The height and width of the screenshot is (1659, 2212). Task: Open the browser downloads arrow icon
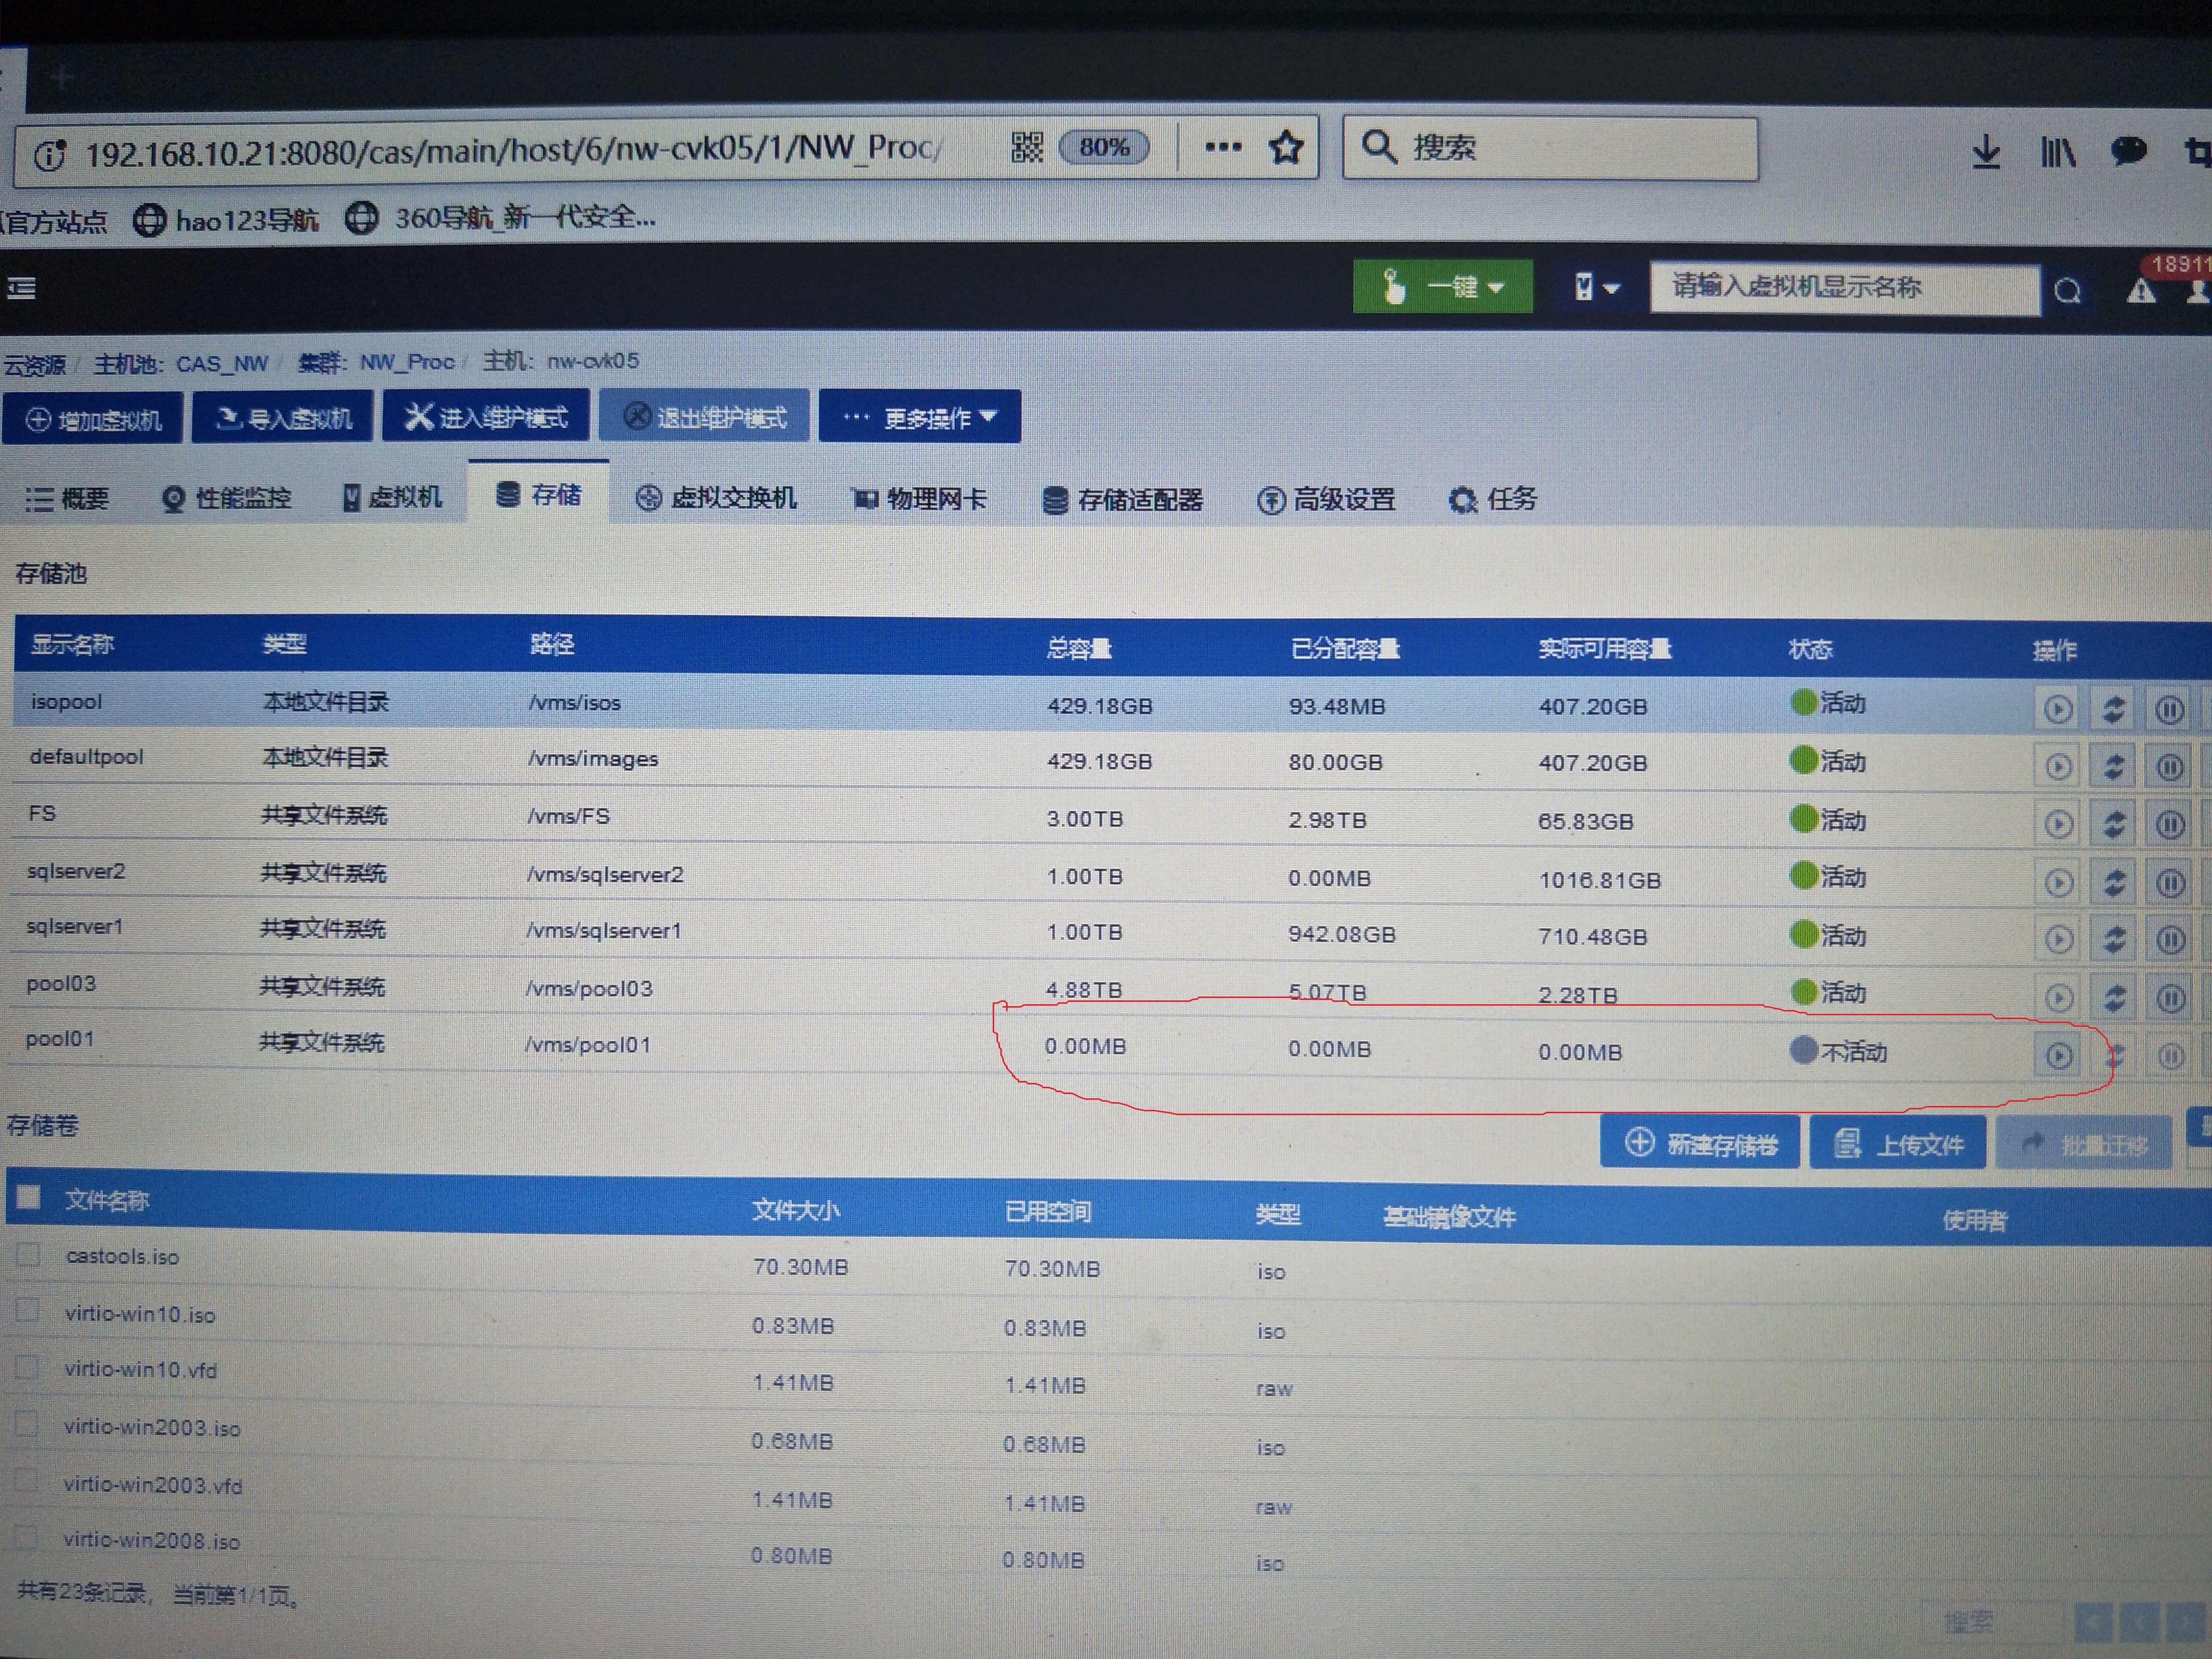coord(1986,153)
